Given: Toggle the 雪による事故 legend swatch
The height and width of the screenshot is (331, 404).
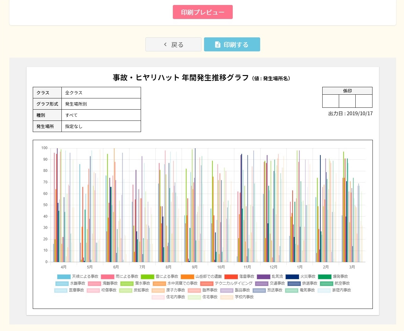Looking at the screenshot, I should pos(148,277).
